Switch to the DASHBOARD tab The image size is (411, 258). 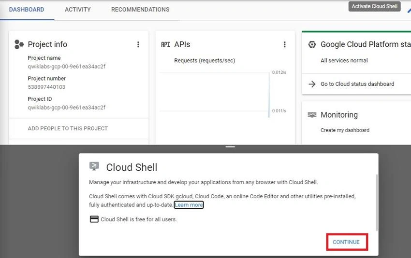pyautogui.click(x=27, y=10)
